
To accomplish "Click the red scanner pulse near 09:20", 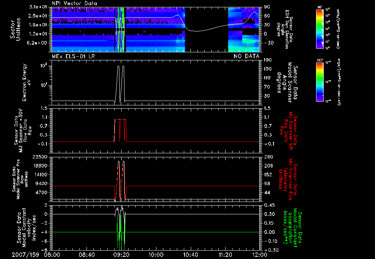I will pos(120,131).
